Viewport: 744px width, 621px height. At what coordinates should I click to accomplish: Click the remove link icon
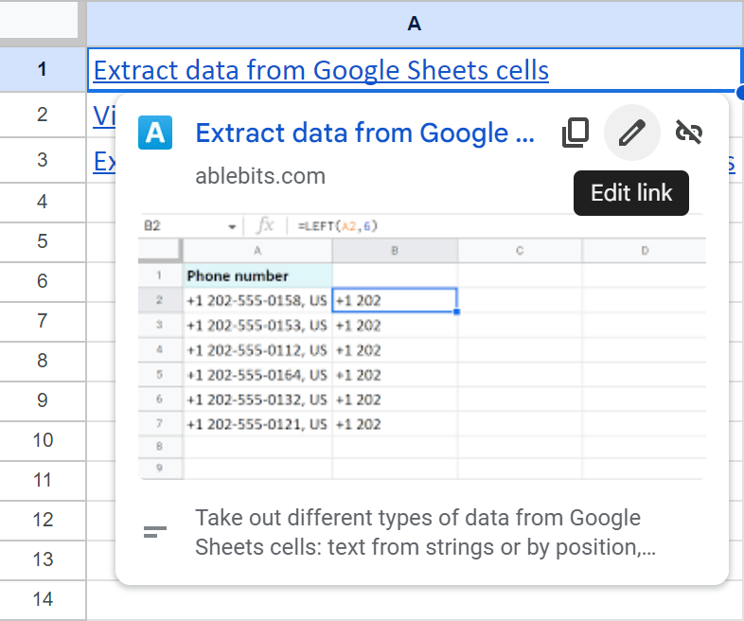[x=688, y=133]
